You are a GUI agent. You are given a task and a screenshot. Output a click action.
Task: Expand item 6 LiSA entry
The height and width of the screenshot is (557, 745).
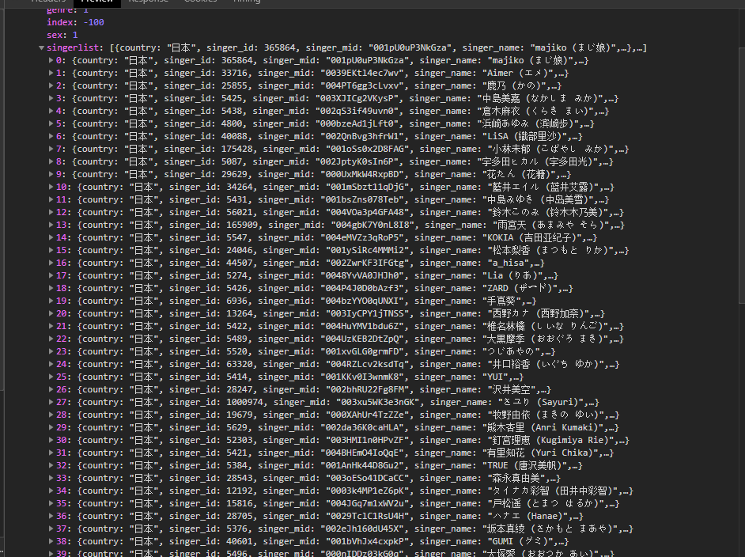[x=51, y=136]
